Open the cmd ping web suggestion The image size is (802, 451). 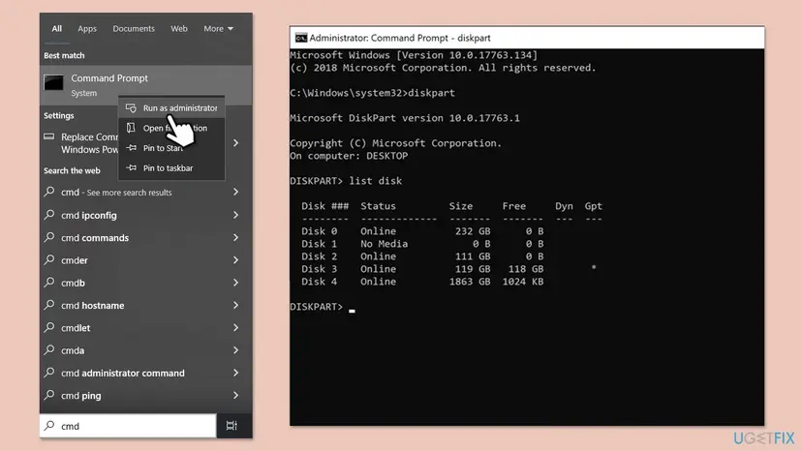145,395
